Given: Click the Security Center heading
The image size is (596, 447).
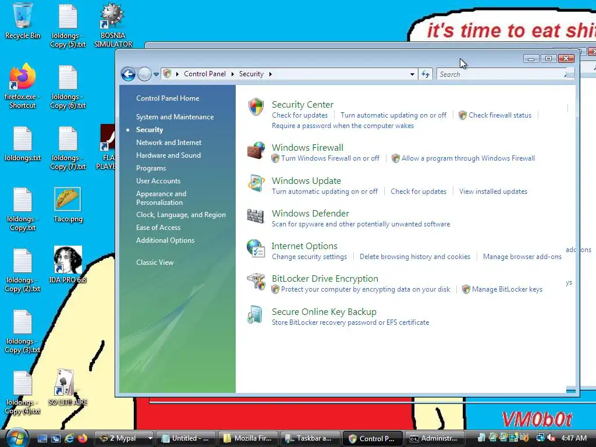Looking at the screenshot, I should [x=303, y=105].
